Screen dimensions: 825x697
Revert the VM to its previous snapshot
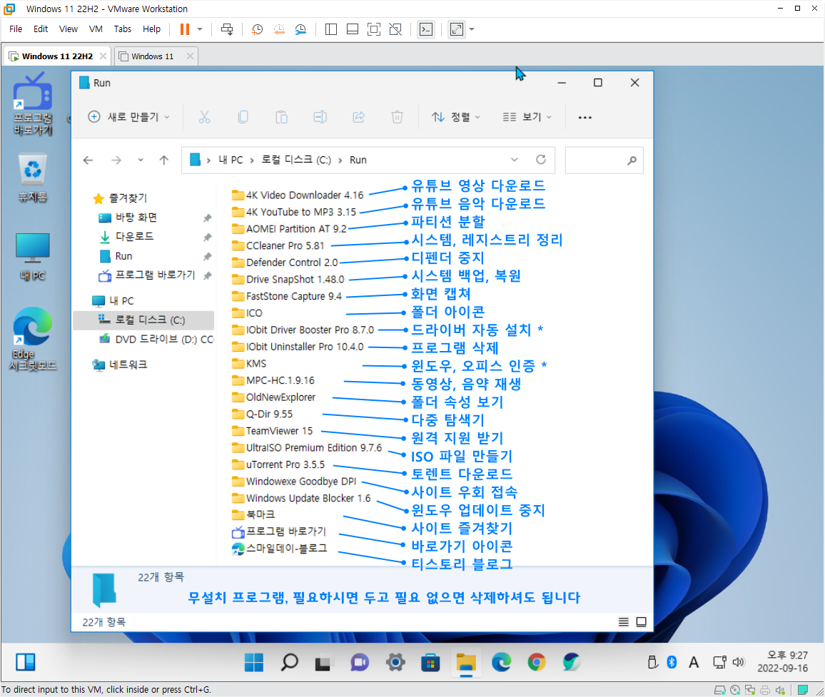279,29
